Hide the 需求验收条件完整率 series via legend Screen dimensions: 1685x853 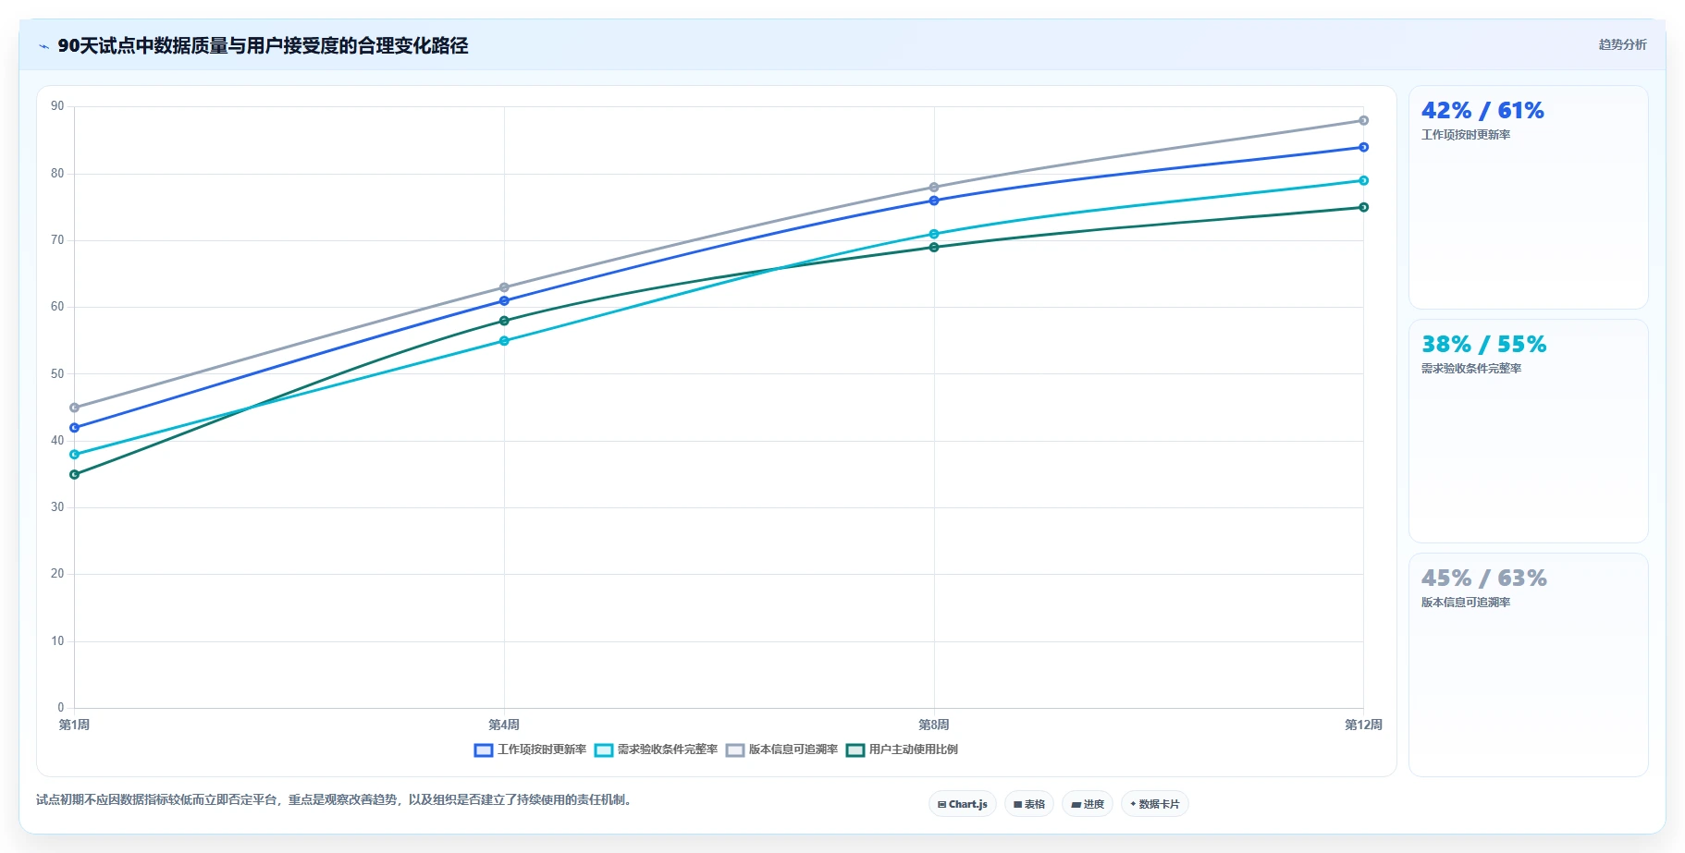point(657,749)
